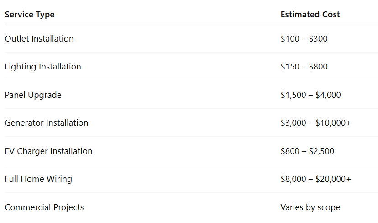The width and height of the screenshot is (378, 223).
Task: Click the $800 EV Charger minimum price
Action: [289, 151]
